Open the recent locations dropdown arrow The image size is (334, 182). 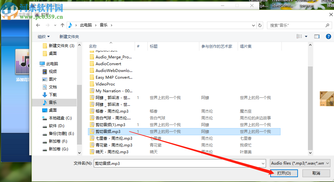point(55,25)
